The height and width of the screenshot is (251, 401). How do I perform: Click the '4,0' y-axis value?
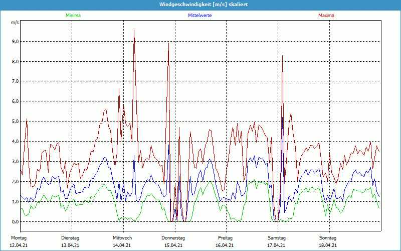coord(15,142)
